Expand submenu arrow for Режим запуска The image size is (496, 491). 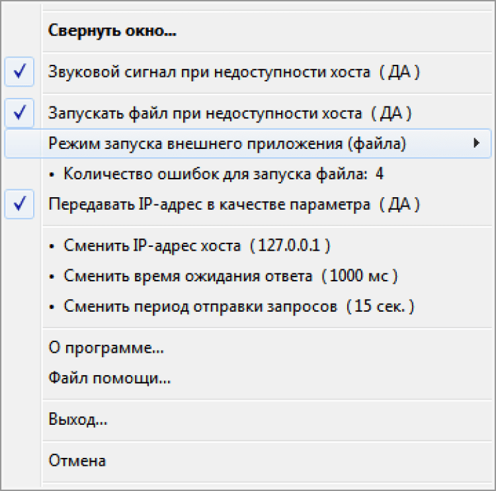476,144
